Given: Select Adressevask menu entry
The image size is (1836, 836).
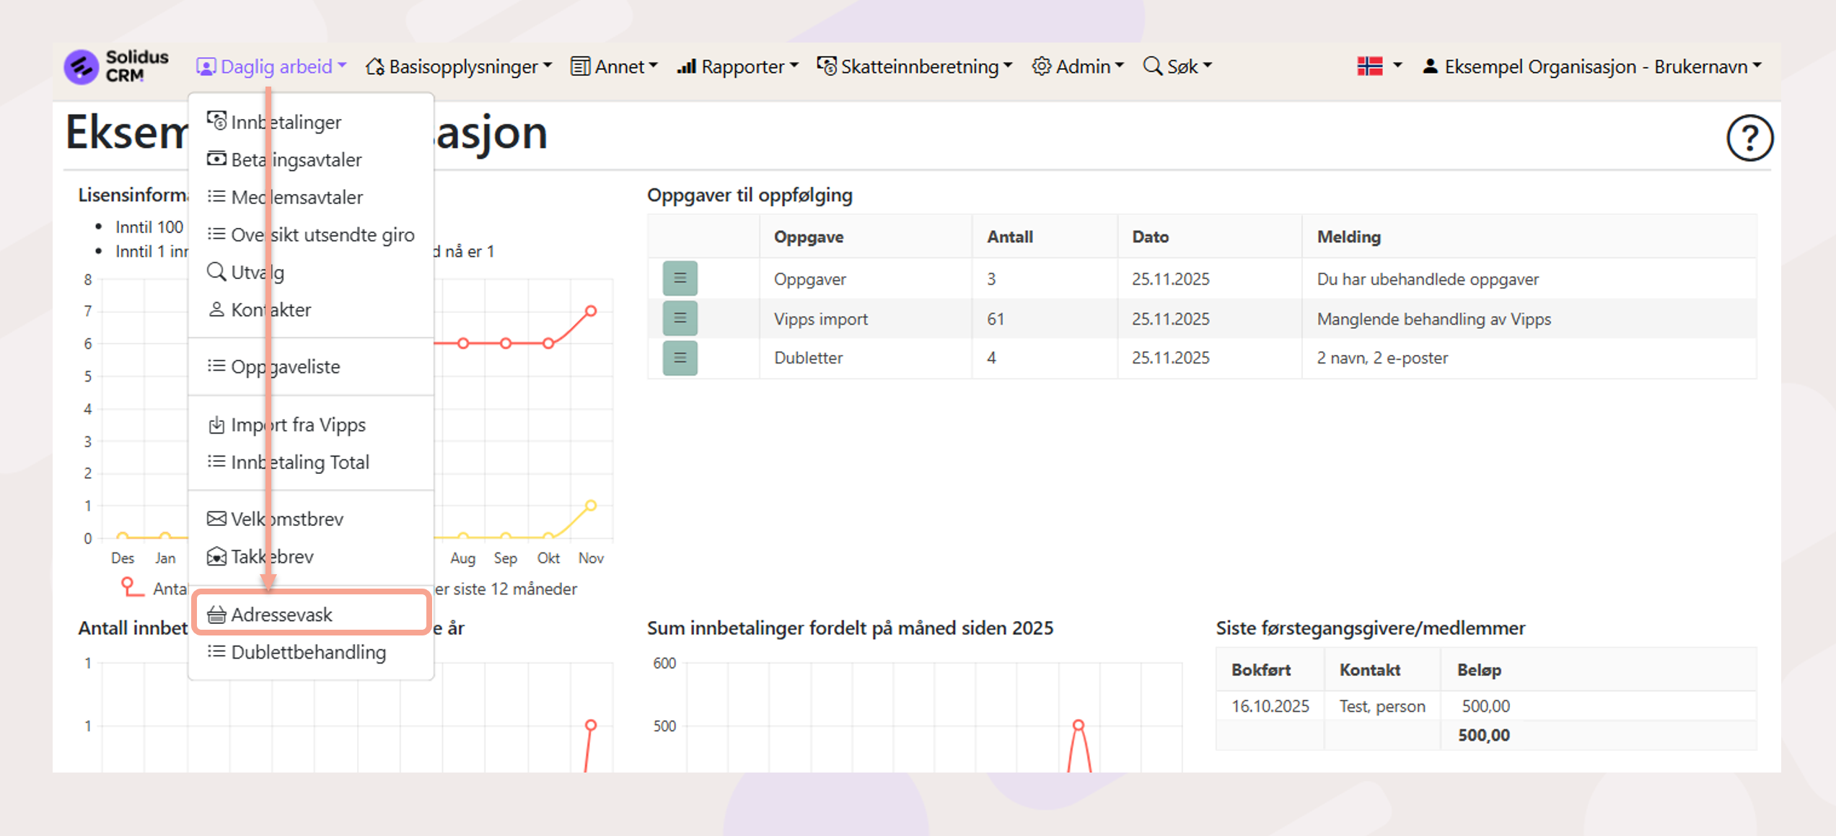Looking at the screenshot, I should point(281,615).
